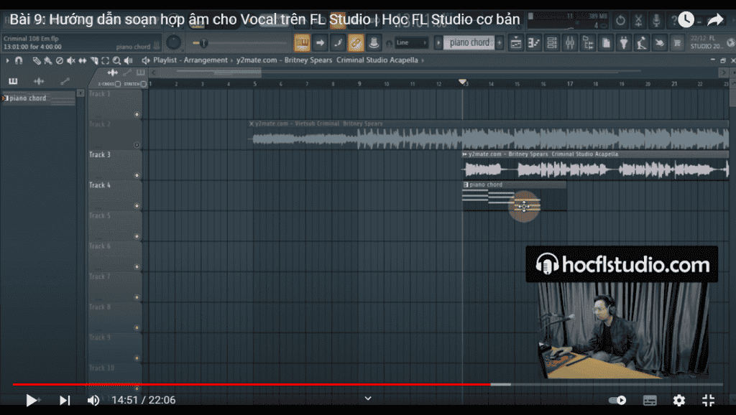The width and height of the screenshot is (736, 415).
Task: Open the Playlist view button
Action: tap(515, 43)
